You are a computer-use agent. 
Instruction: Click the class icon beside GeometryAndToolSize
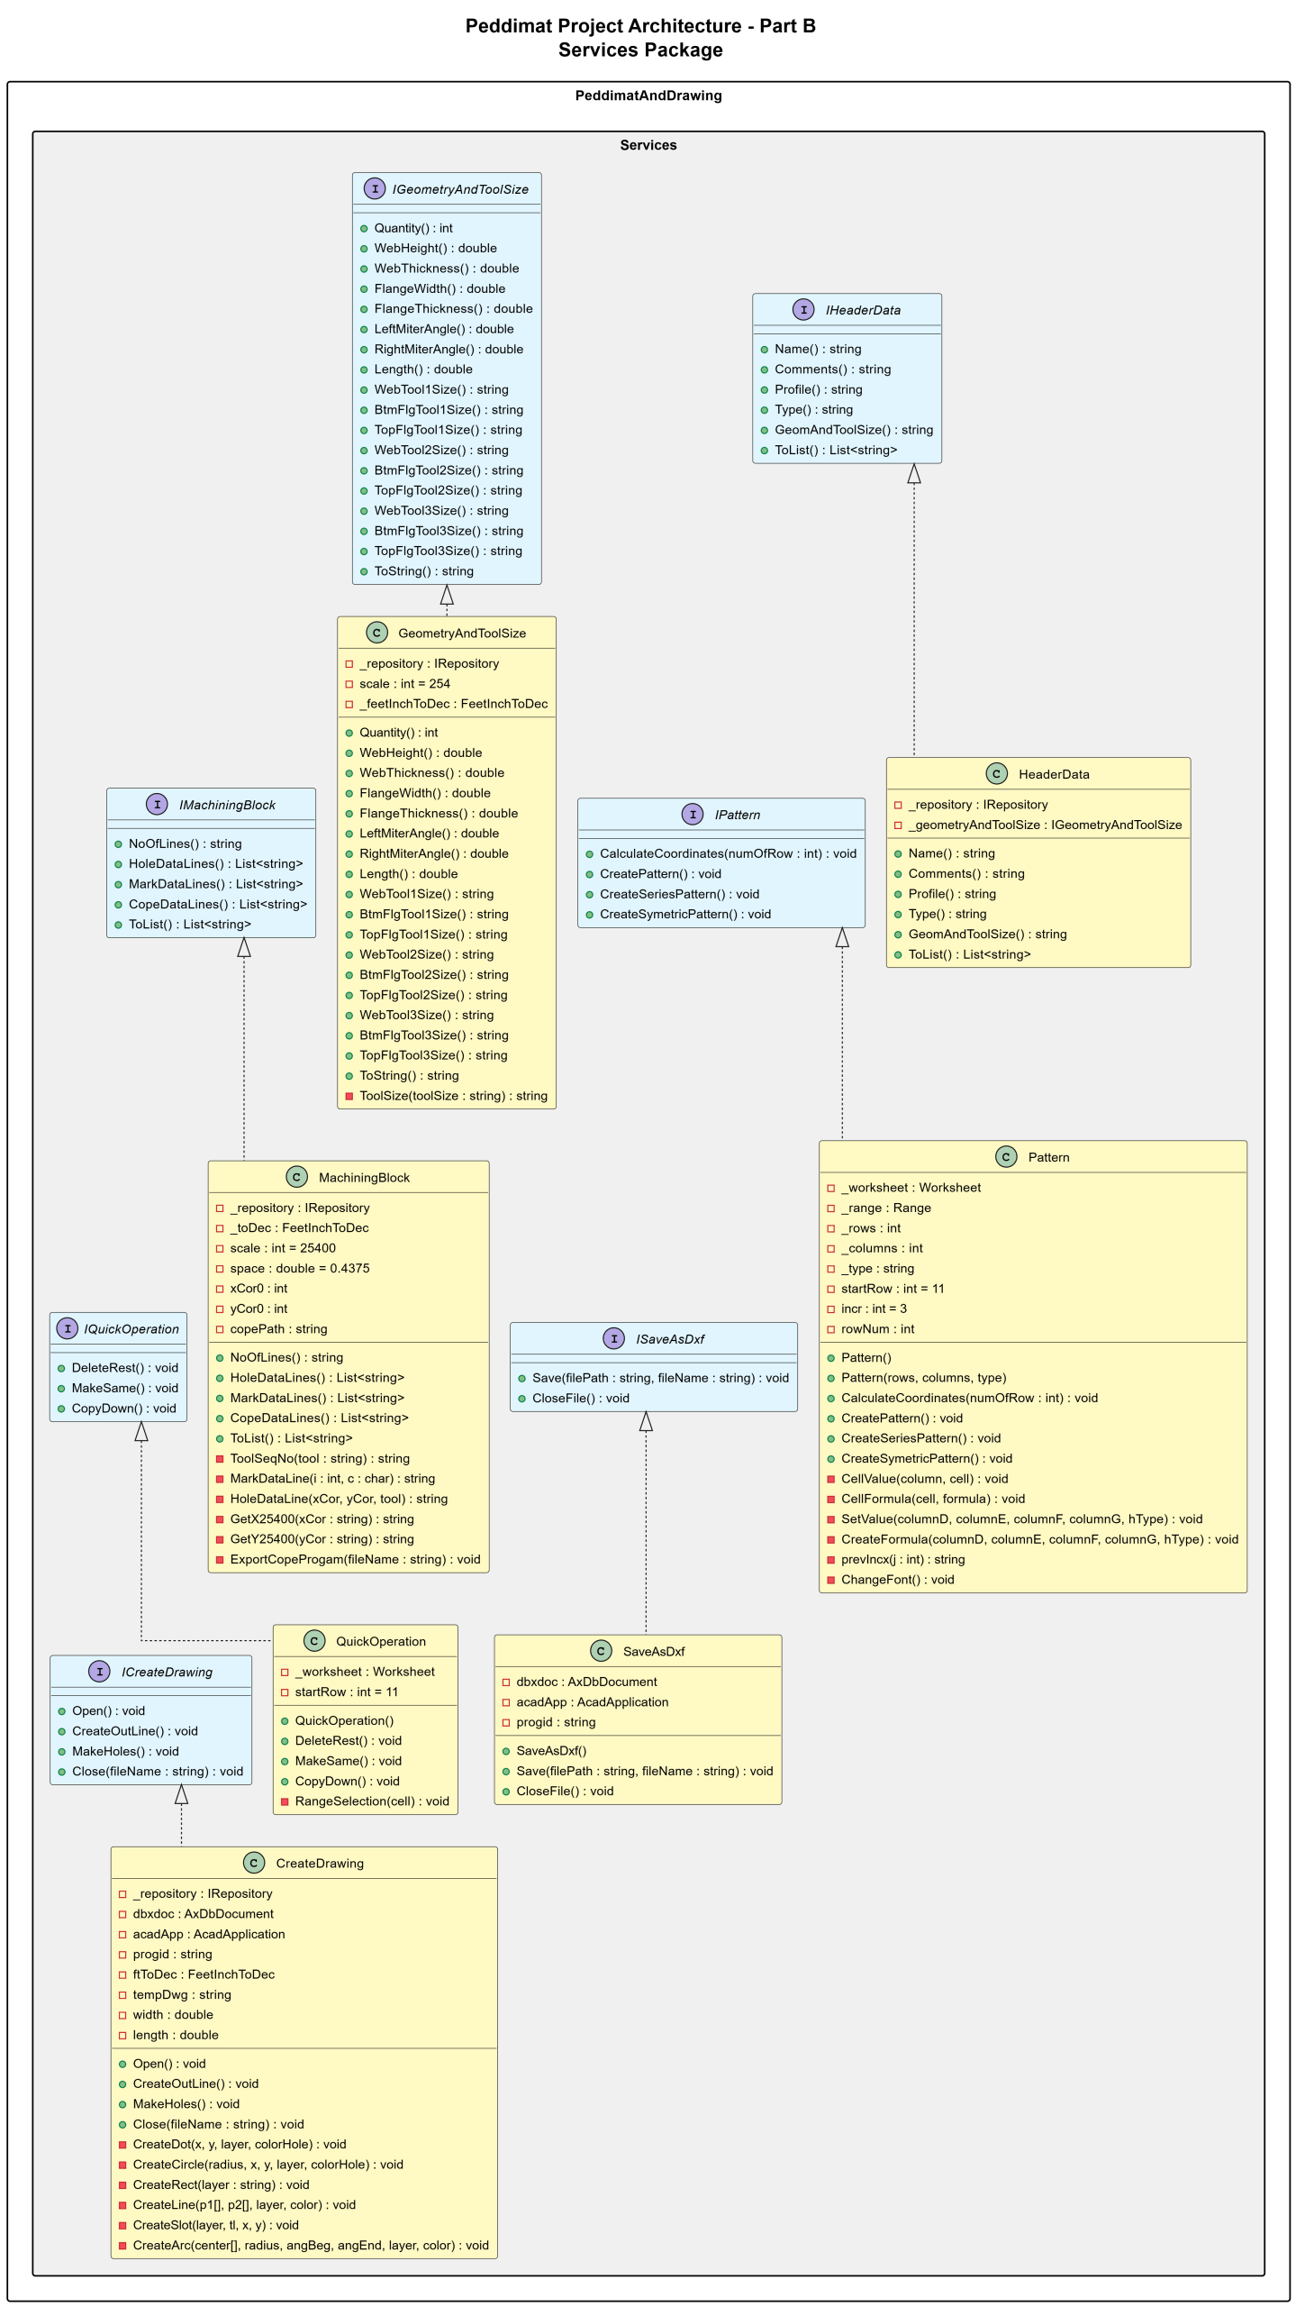tap(376, 633)
